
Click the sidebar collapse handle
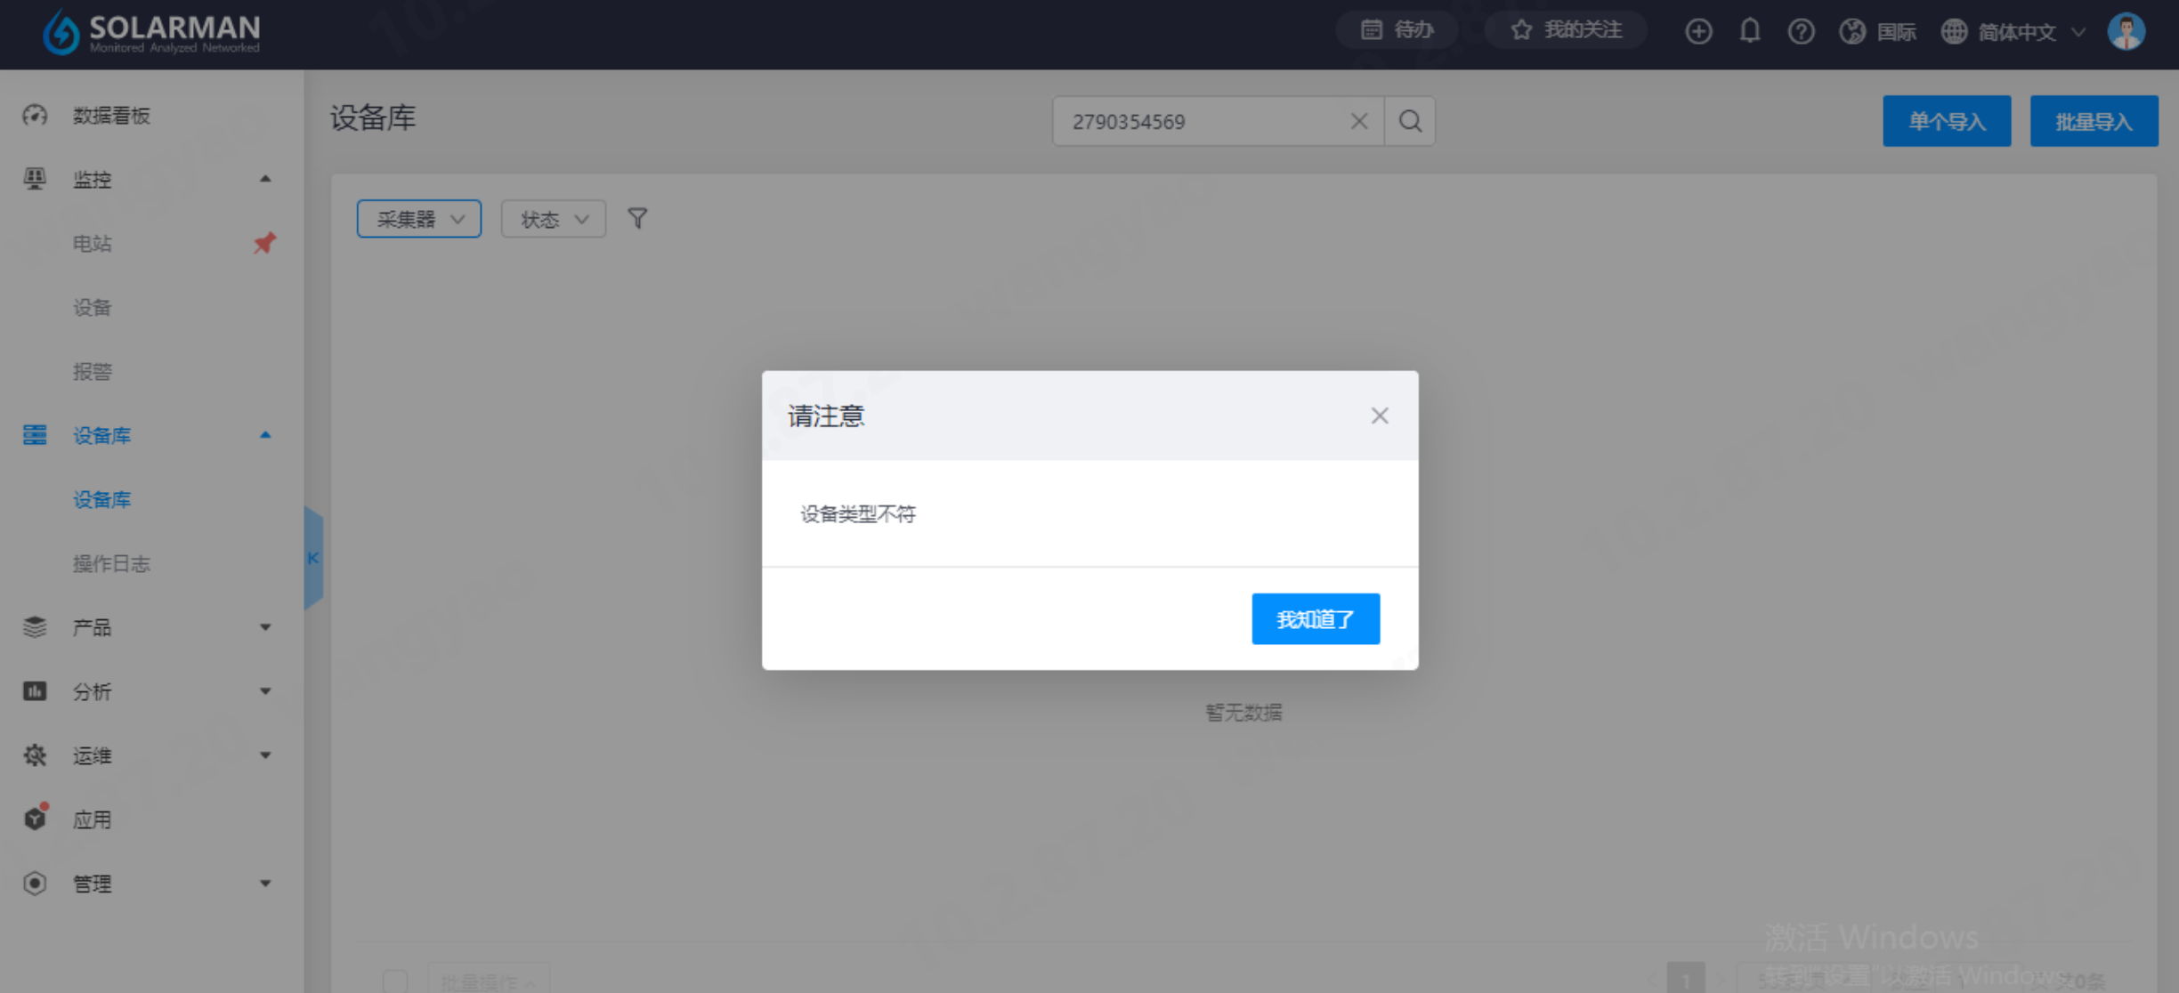point(312,558)
